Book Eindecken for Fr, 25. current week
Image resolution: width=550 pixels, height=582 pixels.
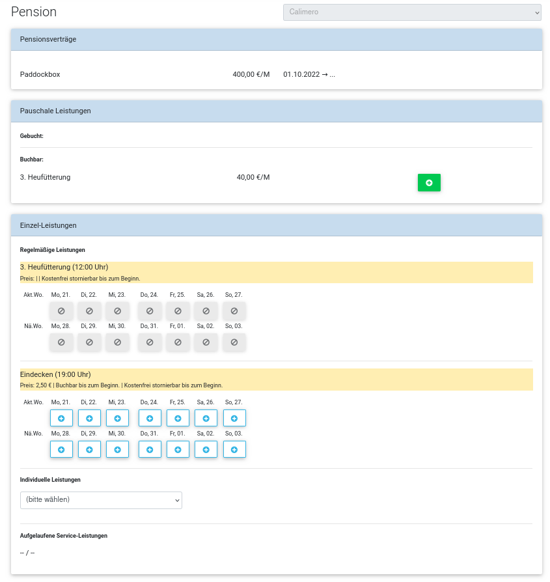click(x=178, y=418)
